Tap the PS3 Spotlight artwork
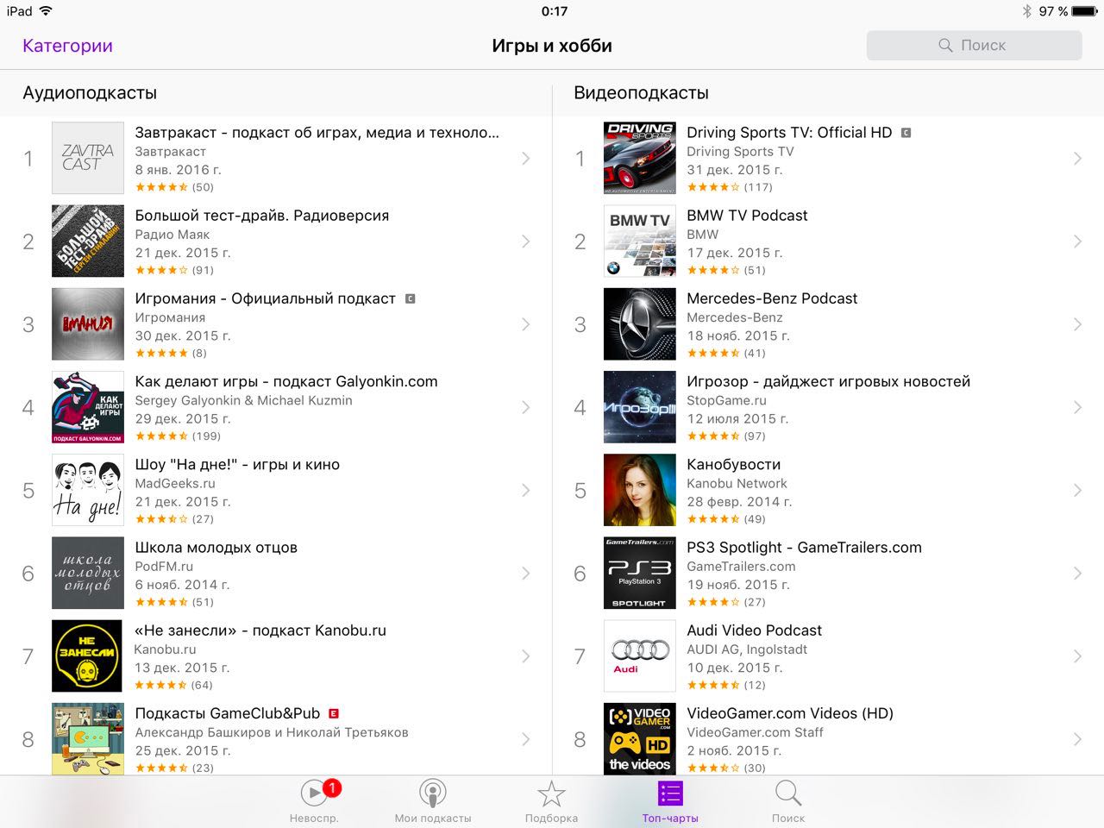 click(x=640, y=573)
